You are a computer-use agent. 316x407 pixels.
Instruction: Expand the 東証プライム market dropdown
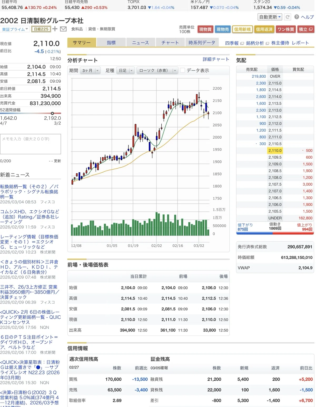[15, 29]
